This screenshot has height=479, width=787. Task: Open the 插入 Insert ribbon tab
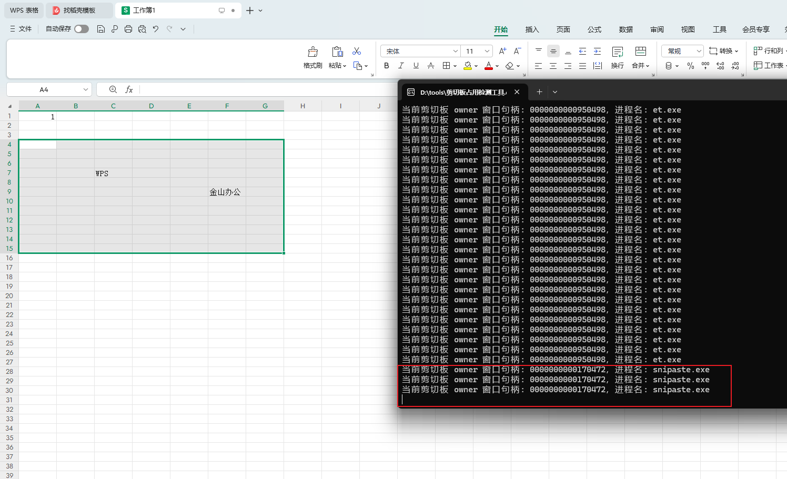coord(532,29)
